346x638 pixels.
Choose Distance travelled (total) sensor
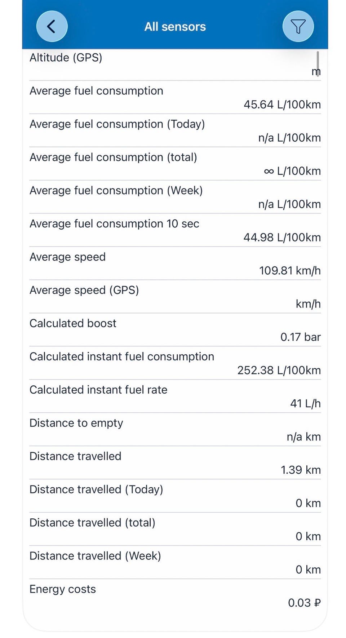[175, 529]
